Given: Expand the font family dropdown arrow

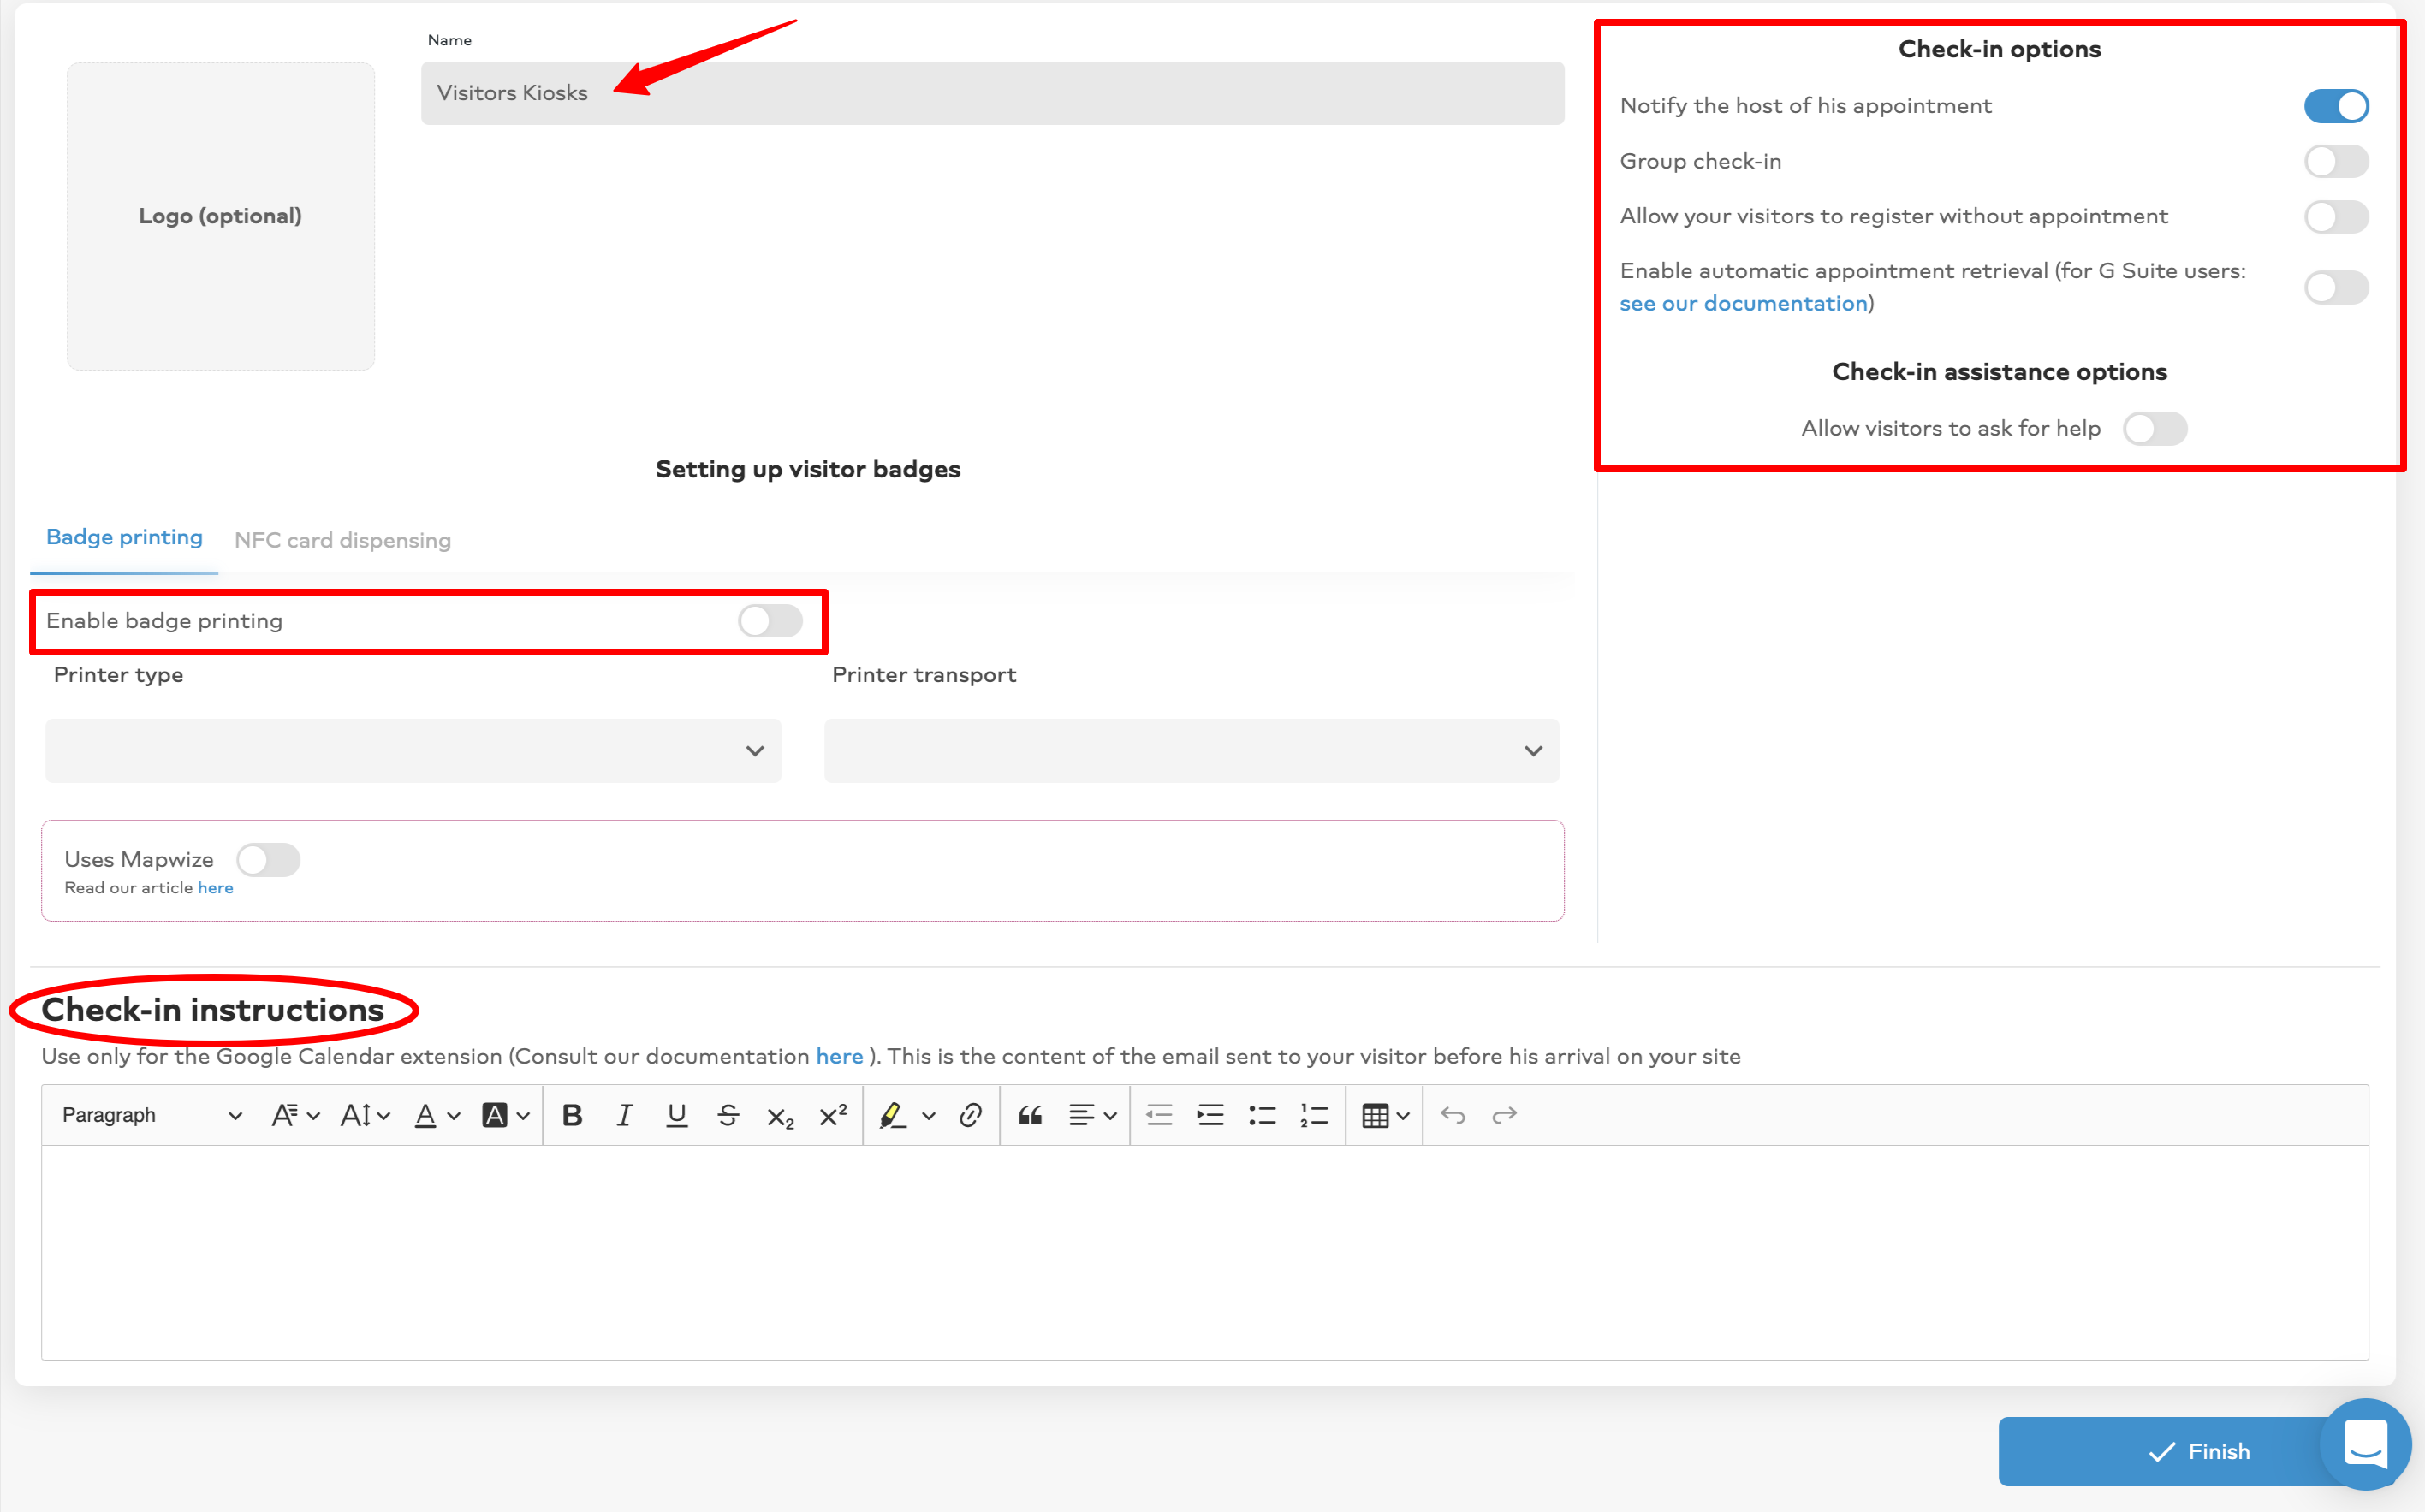Looking at the screenshot, I should click(313, 1116).
